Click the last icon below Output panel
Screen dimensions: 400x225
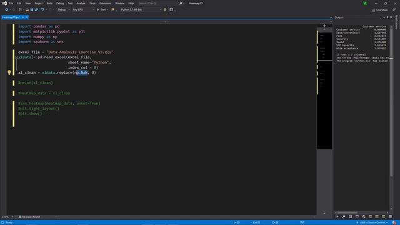pyautogui.click(x=390, y=217)
